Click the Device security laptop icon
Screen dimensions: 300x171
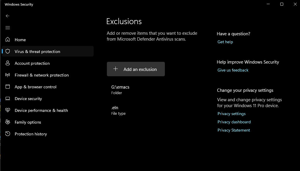coord(8,99)
